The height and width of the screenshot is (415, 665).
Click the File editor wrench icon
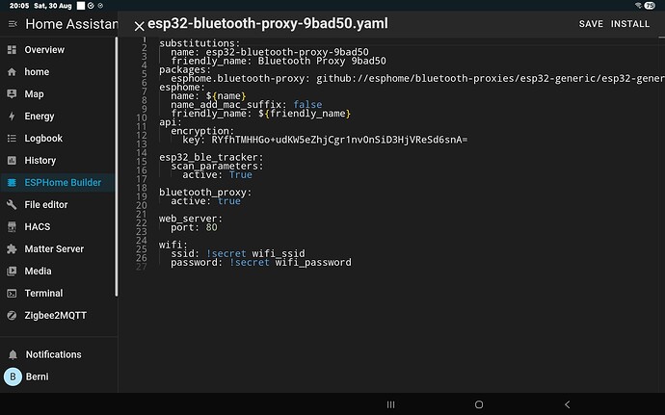pyautogui.click(x=12, y=205)
